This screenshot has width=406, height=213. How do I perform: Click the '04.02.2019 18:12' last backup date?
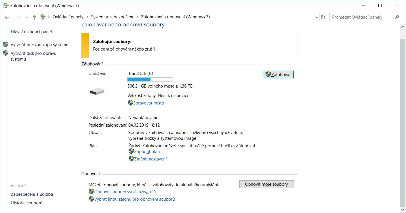(144, 125)
